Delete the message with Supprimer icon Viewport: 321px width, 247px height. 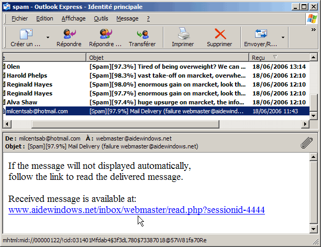pyautogui.click(x=219, y=35)
